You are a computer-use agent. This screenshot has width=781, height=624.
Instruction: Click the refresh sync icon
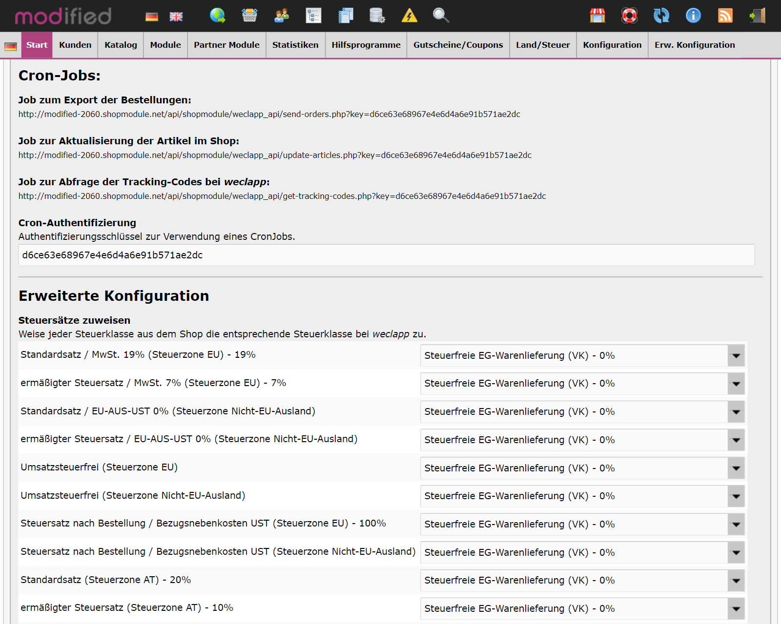click(x=662, y=16)
